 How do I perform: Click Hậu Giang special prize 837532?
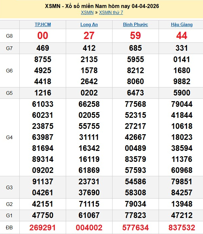point(181,228)
